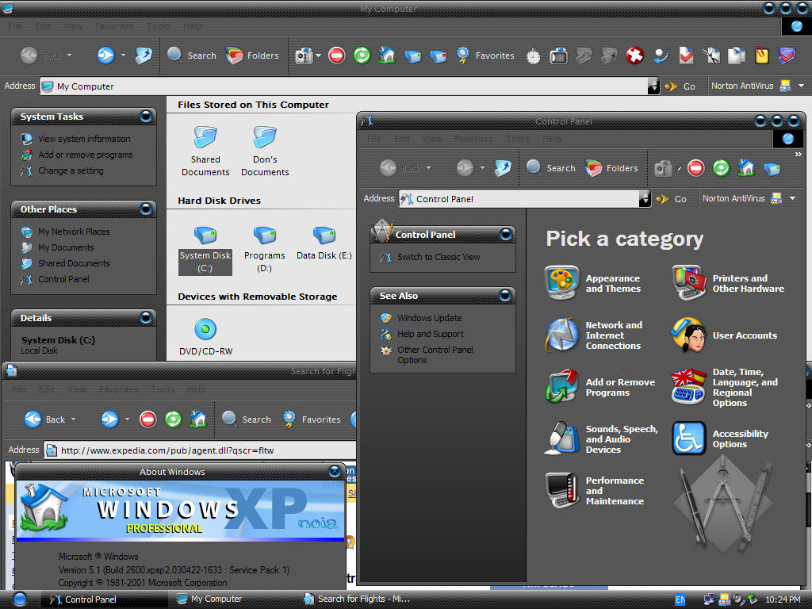Open the Windows Update link
The image size is (812, 609).
click(429, 318)
